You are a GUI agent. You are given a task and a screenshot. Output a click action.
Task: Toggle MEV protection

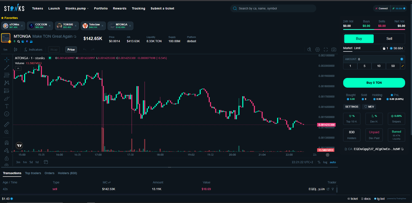369,107
